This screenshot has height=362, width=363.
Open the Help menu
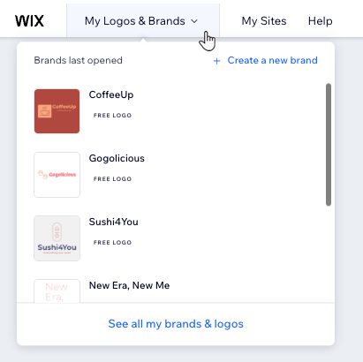pyautogui.click(x=321, y=21)
